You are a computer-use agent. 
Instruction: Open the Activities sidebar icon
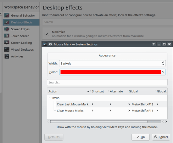[x=7, y=56]
